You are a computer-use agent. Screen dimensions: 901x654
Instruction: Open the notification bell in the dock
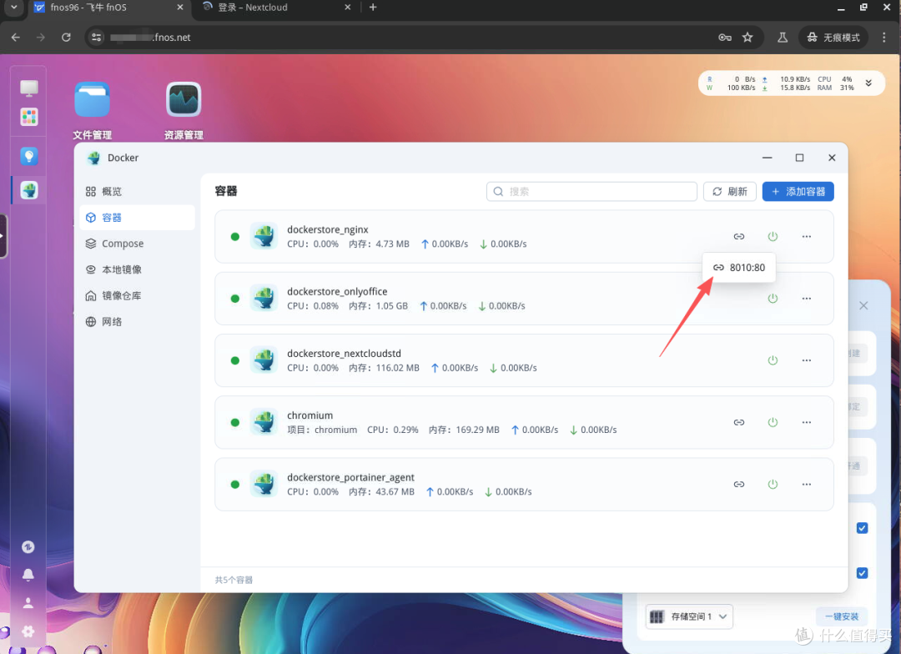[28, 575]
